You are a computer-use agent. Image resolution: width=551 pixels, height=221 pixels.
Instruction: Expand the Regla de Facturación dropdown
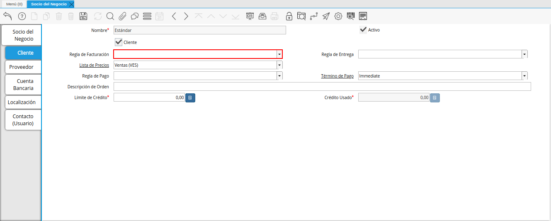[279, 54]
